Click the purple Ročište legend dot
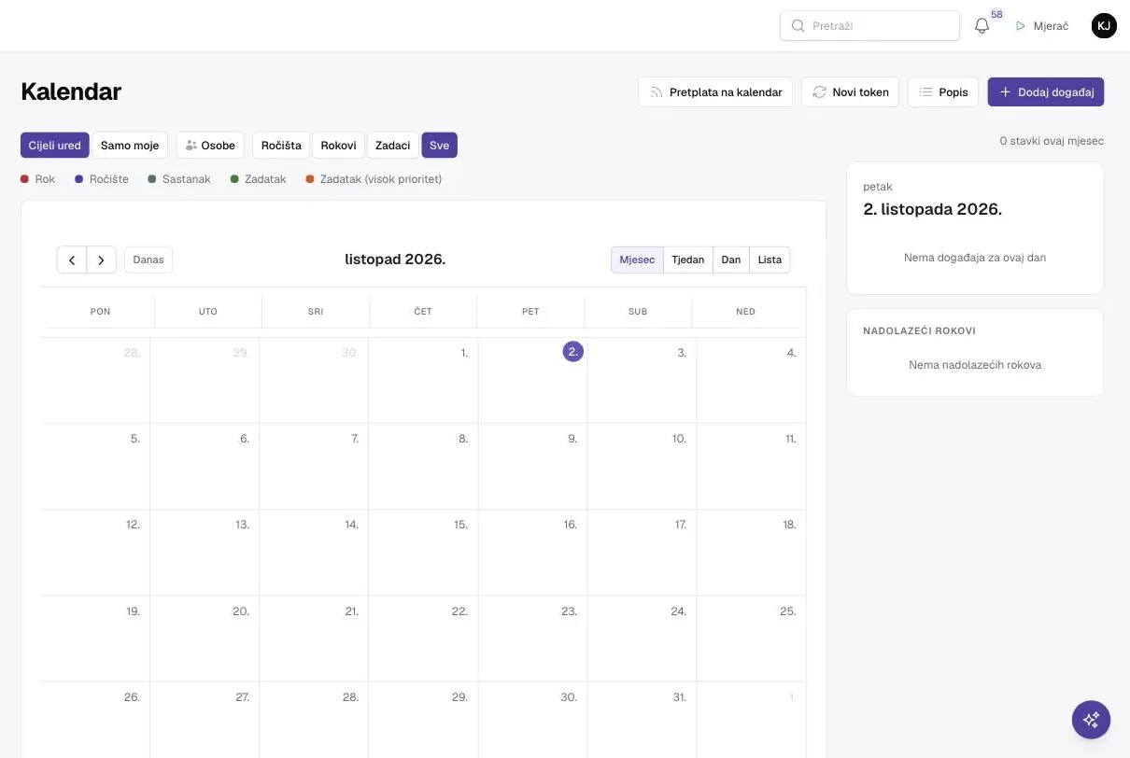Screen dimensions: 1130x758 79,178
